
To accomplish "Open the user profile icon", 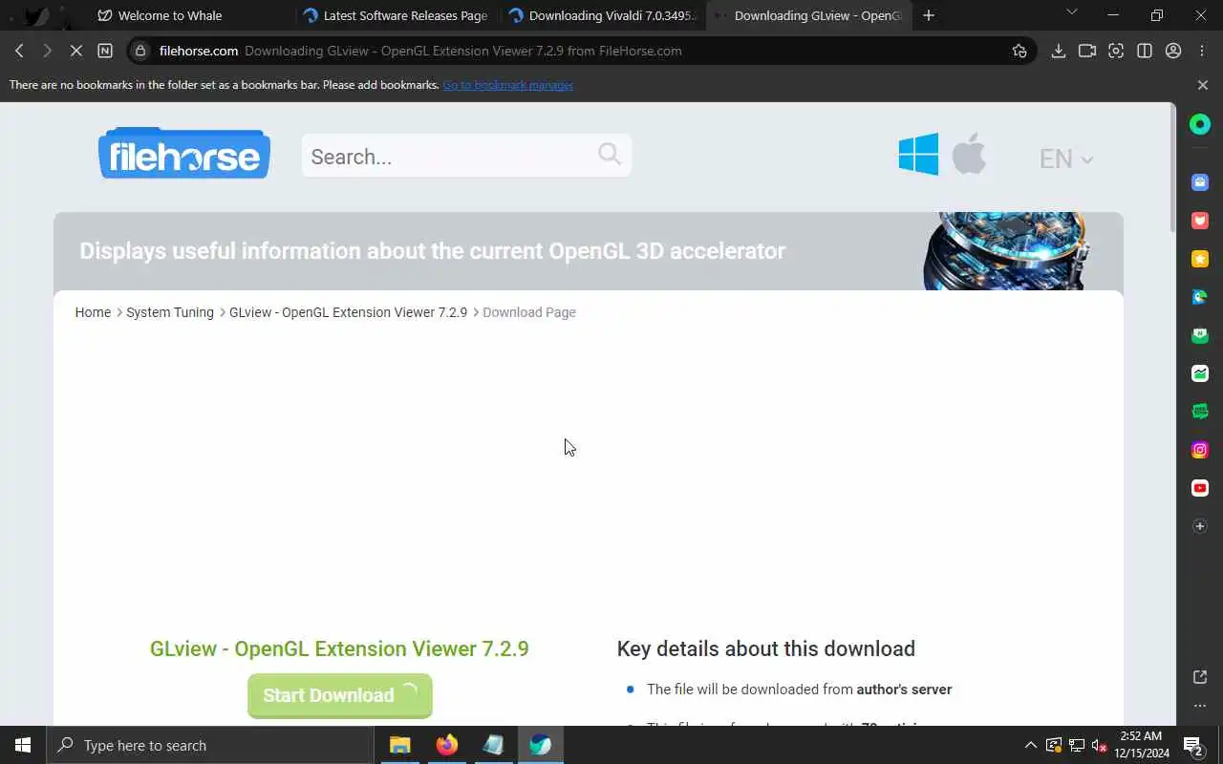I will 1173,51.
